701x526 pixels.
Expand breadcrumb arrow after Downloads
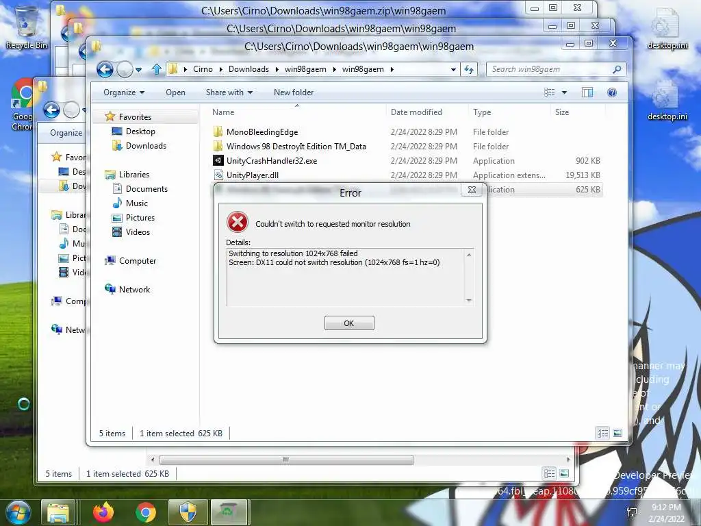click(x=277, y=69)
